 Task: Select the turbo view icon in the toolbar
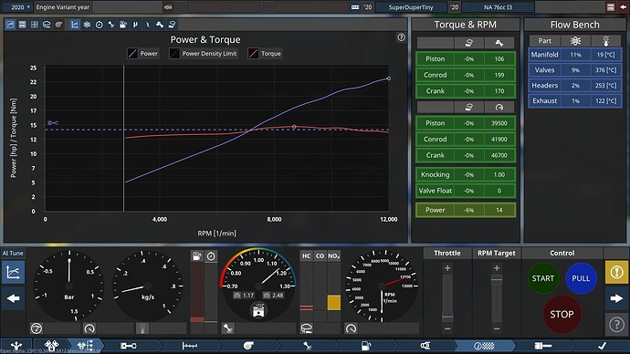coord(59,25)
